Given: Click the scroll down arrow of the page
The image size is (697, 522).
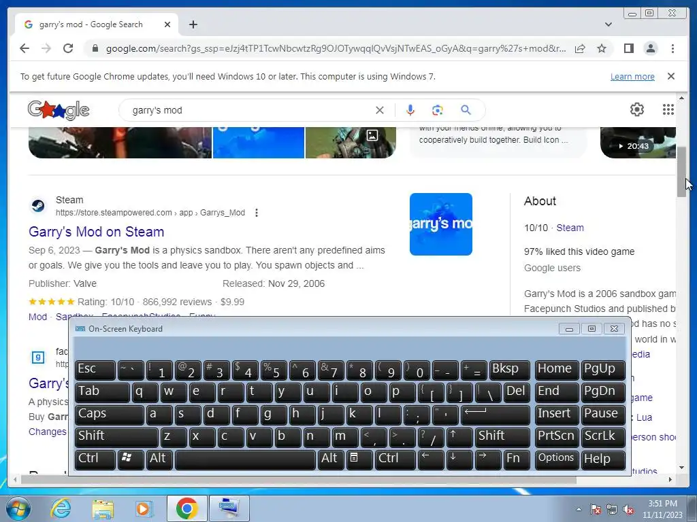Looking at the screenshot, I should [x=681, y=468].
